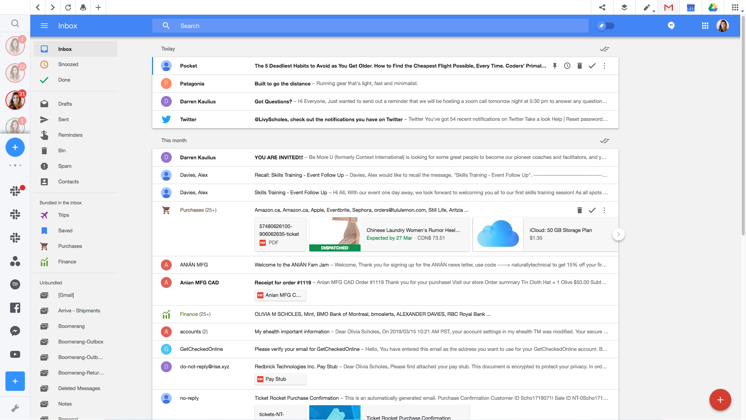This screenshot has width=746, height=420.
Task: Mark the Pocket email as done
Action: tap(592, 66)
